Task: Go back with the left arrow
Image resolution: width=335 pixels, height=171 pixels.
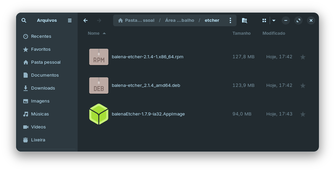Action: click(85, 20)
